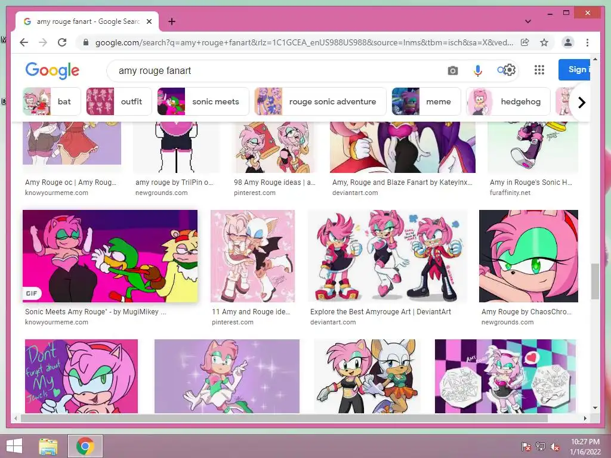Screen dimensions: 611x458
Task: Open the tab search dropdown
Action: [x=528, y=21]
